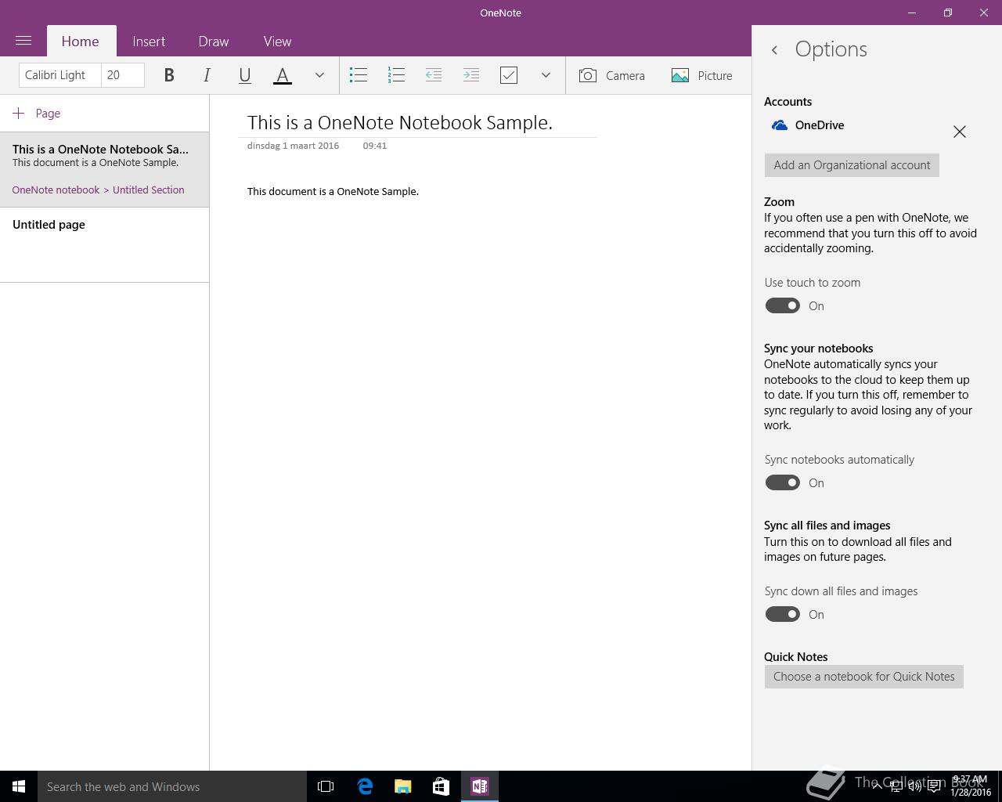Click the OneNote taskbar icon
This screenshot has width=1002, height=802.
pos(480,786)
